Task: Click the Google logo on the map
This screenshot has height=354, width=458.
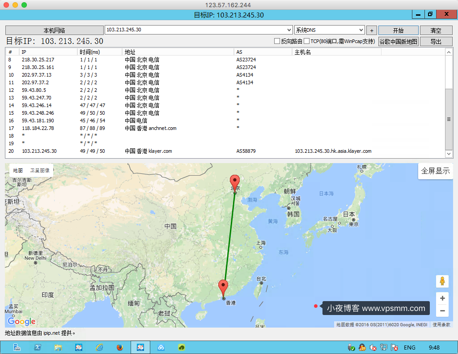Action: point(21,321)
